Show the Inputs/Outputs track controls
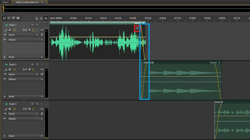This screenshot has width=250, height=140. [x=4, y=18]
